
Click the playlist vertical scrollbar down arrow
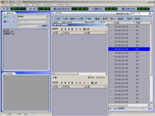tap(151, 102)
